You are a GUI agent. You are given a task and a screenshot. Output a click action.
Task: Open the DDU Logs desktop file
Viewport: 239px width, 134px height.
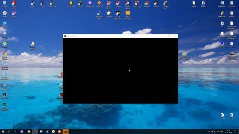tap(232, 4)
